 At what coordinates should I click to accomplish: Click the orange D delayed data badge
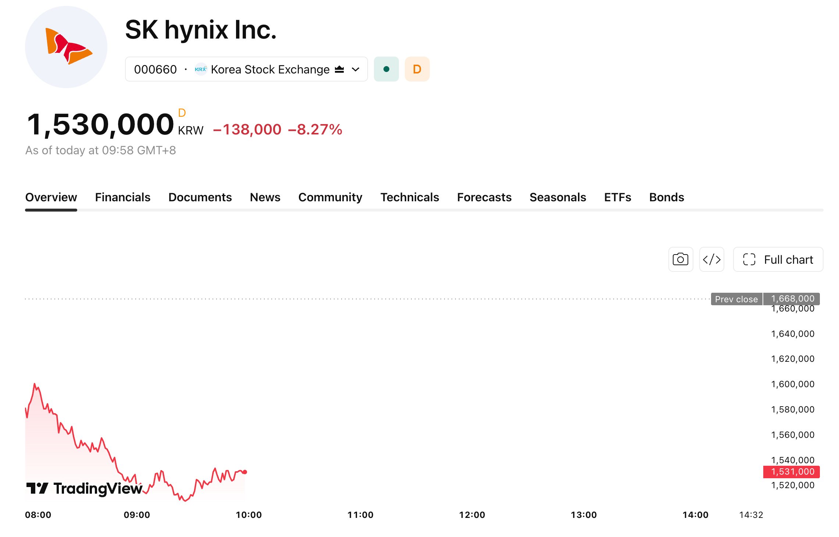(x=417, y=69)
